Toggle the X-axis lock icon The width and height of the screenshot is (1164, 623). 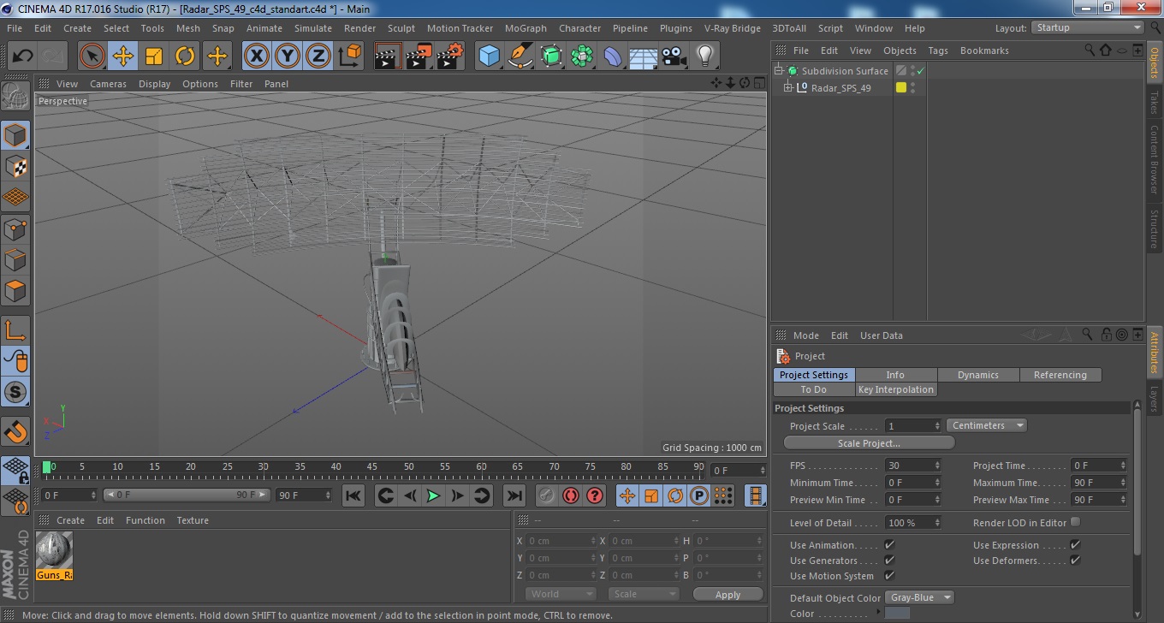[x=255, y=56]
